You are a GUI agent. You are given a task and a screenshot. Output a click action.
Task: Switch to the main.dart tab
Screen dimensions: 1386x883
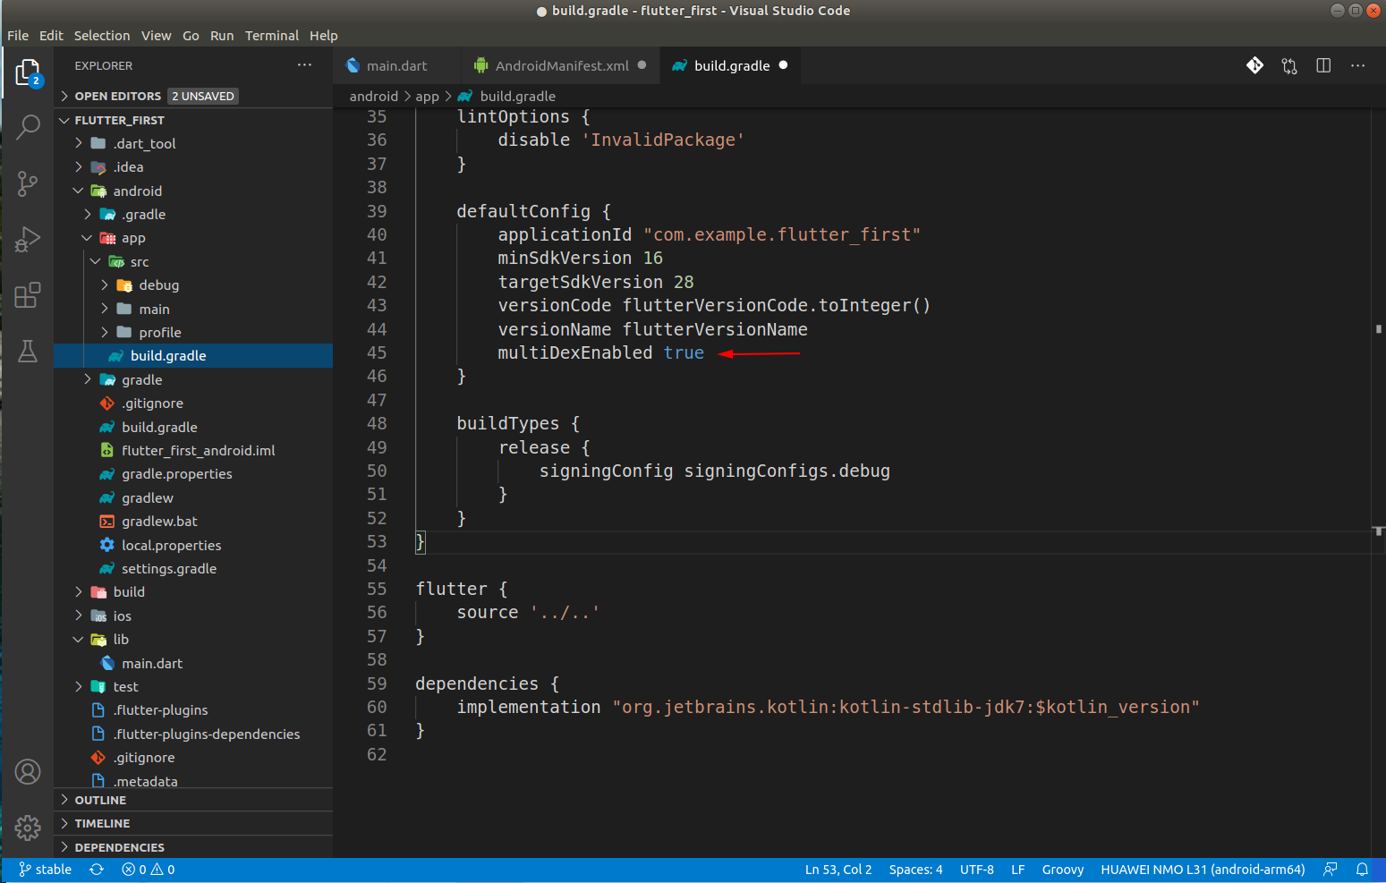tap(396, 64)
